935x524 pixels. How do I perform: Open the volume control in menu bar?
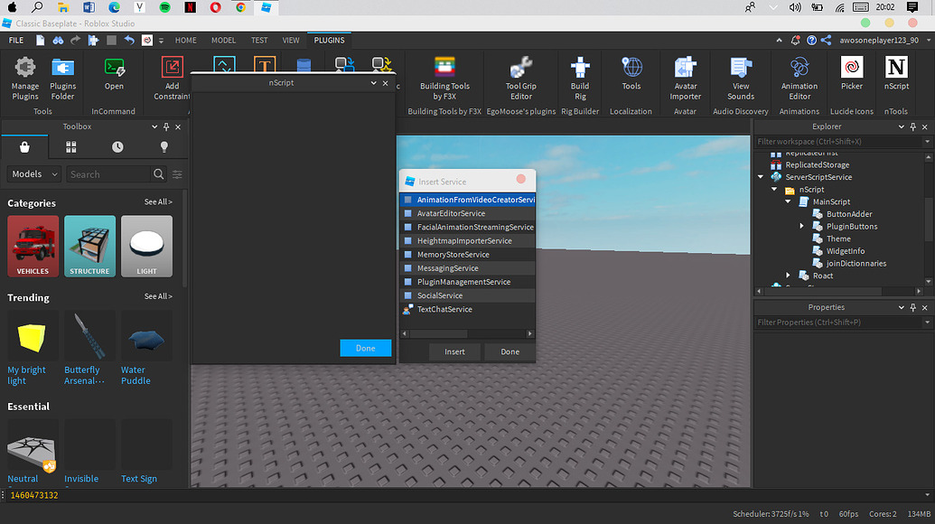pos(795,7)
